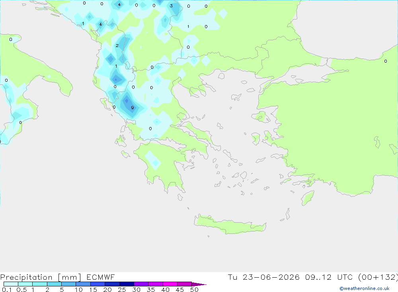The image size is (398, 292).
Task: Click the '50' legend scale label
Action: tap(194, 290)
